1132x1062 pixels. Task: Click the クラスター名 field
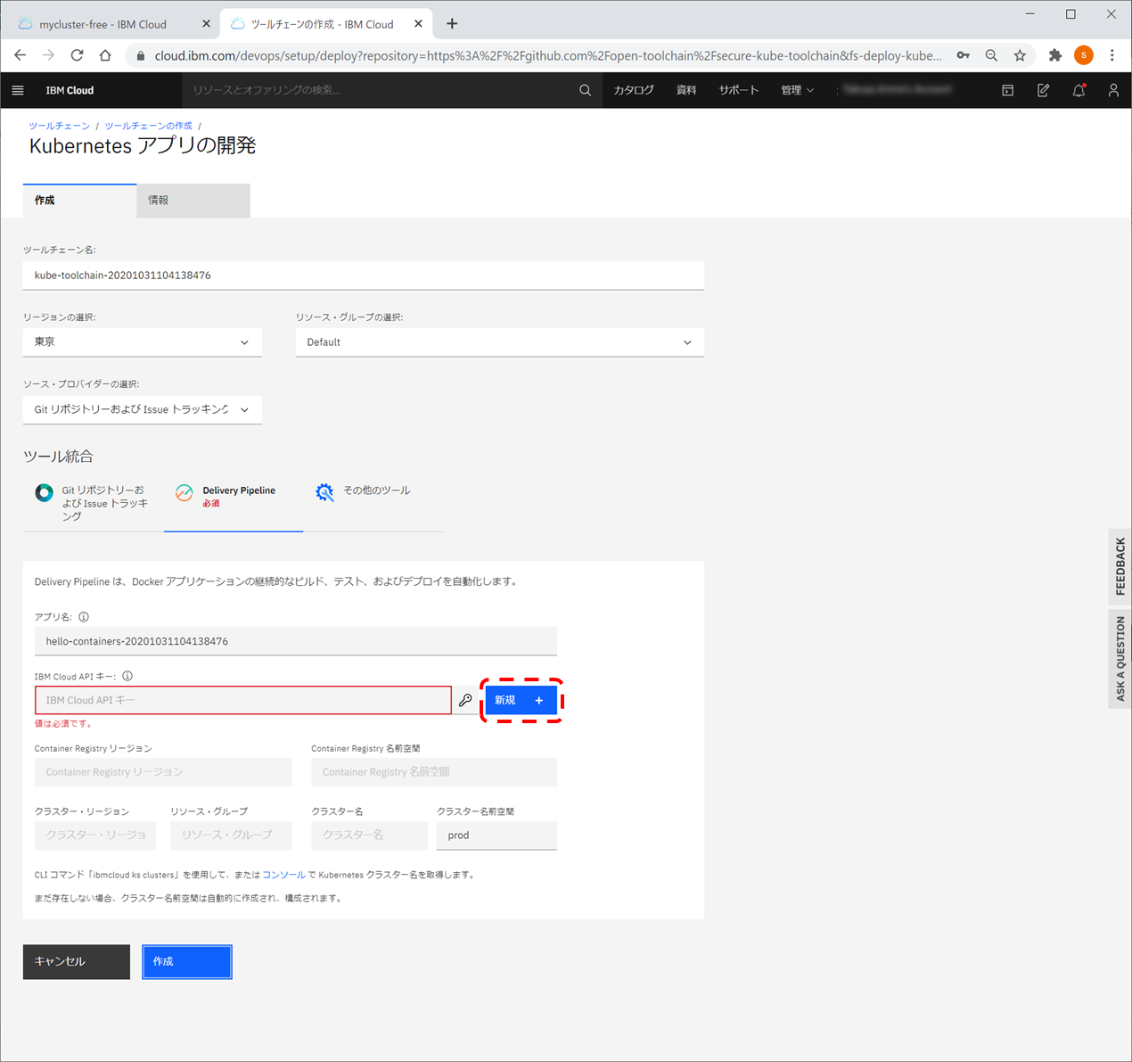(x=370, y=836)
